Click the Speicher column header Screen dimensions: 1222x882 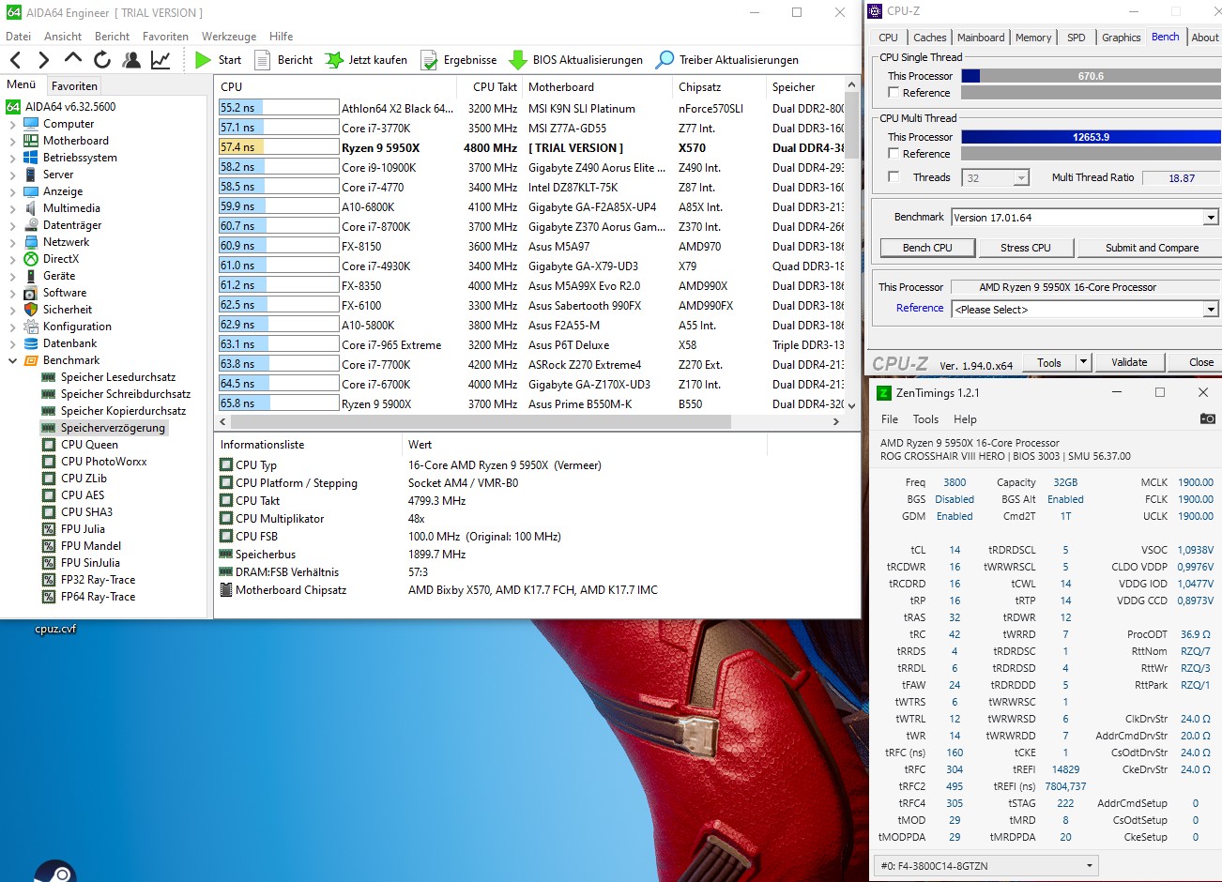point(805,86)
